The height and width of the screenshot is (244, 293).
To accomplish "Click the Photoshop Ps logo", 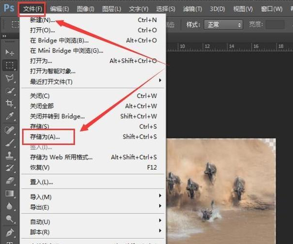I will [x=9, y=8].
